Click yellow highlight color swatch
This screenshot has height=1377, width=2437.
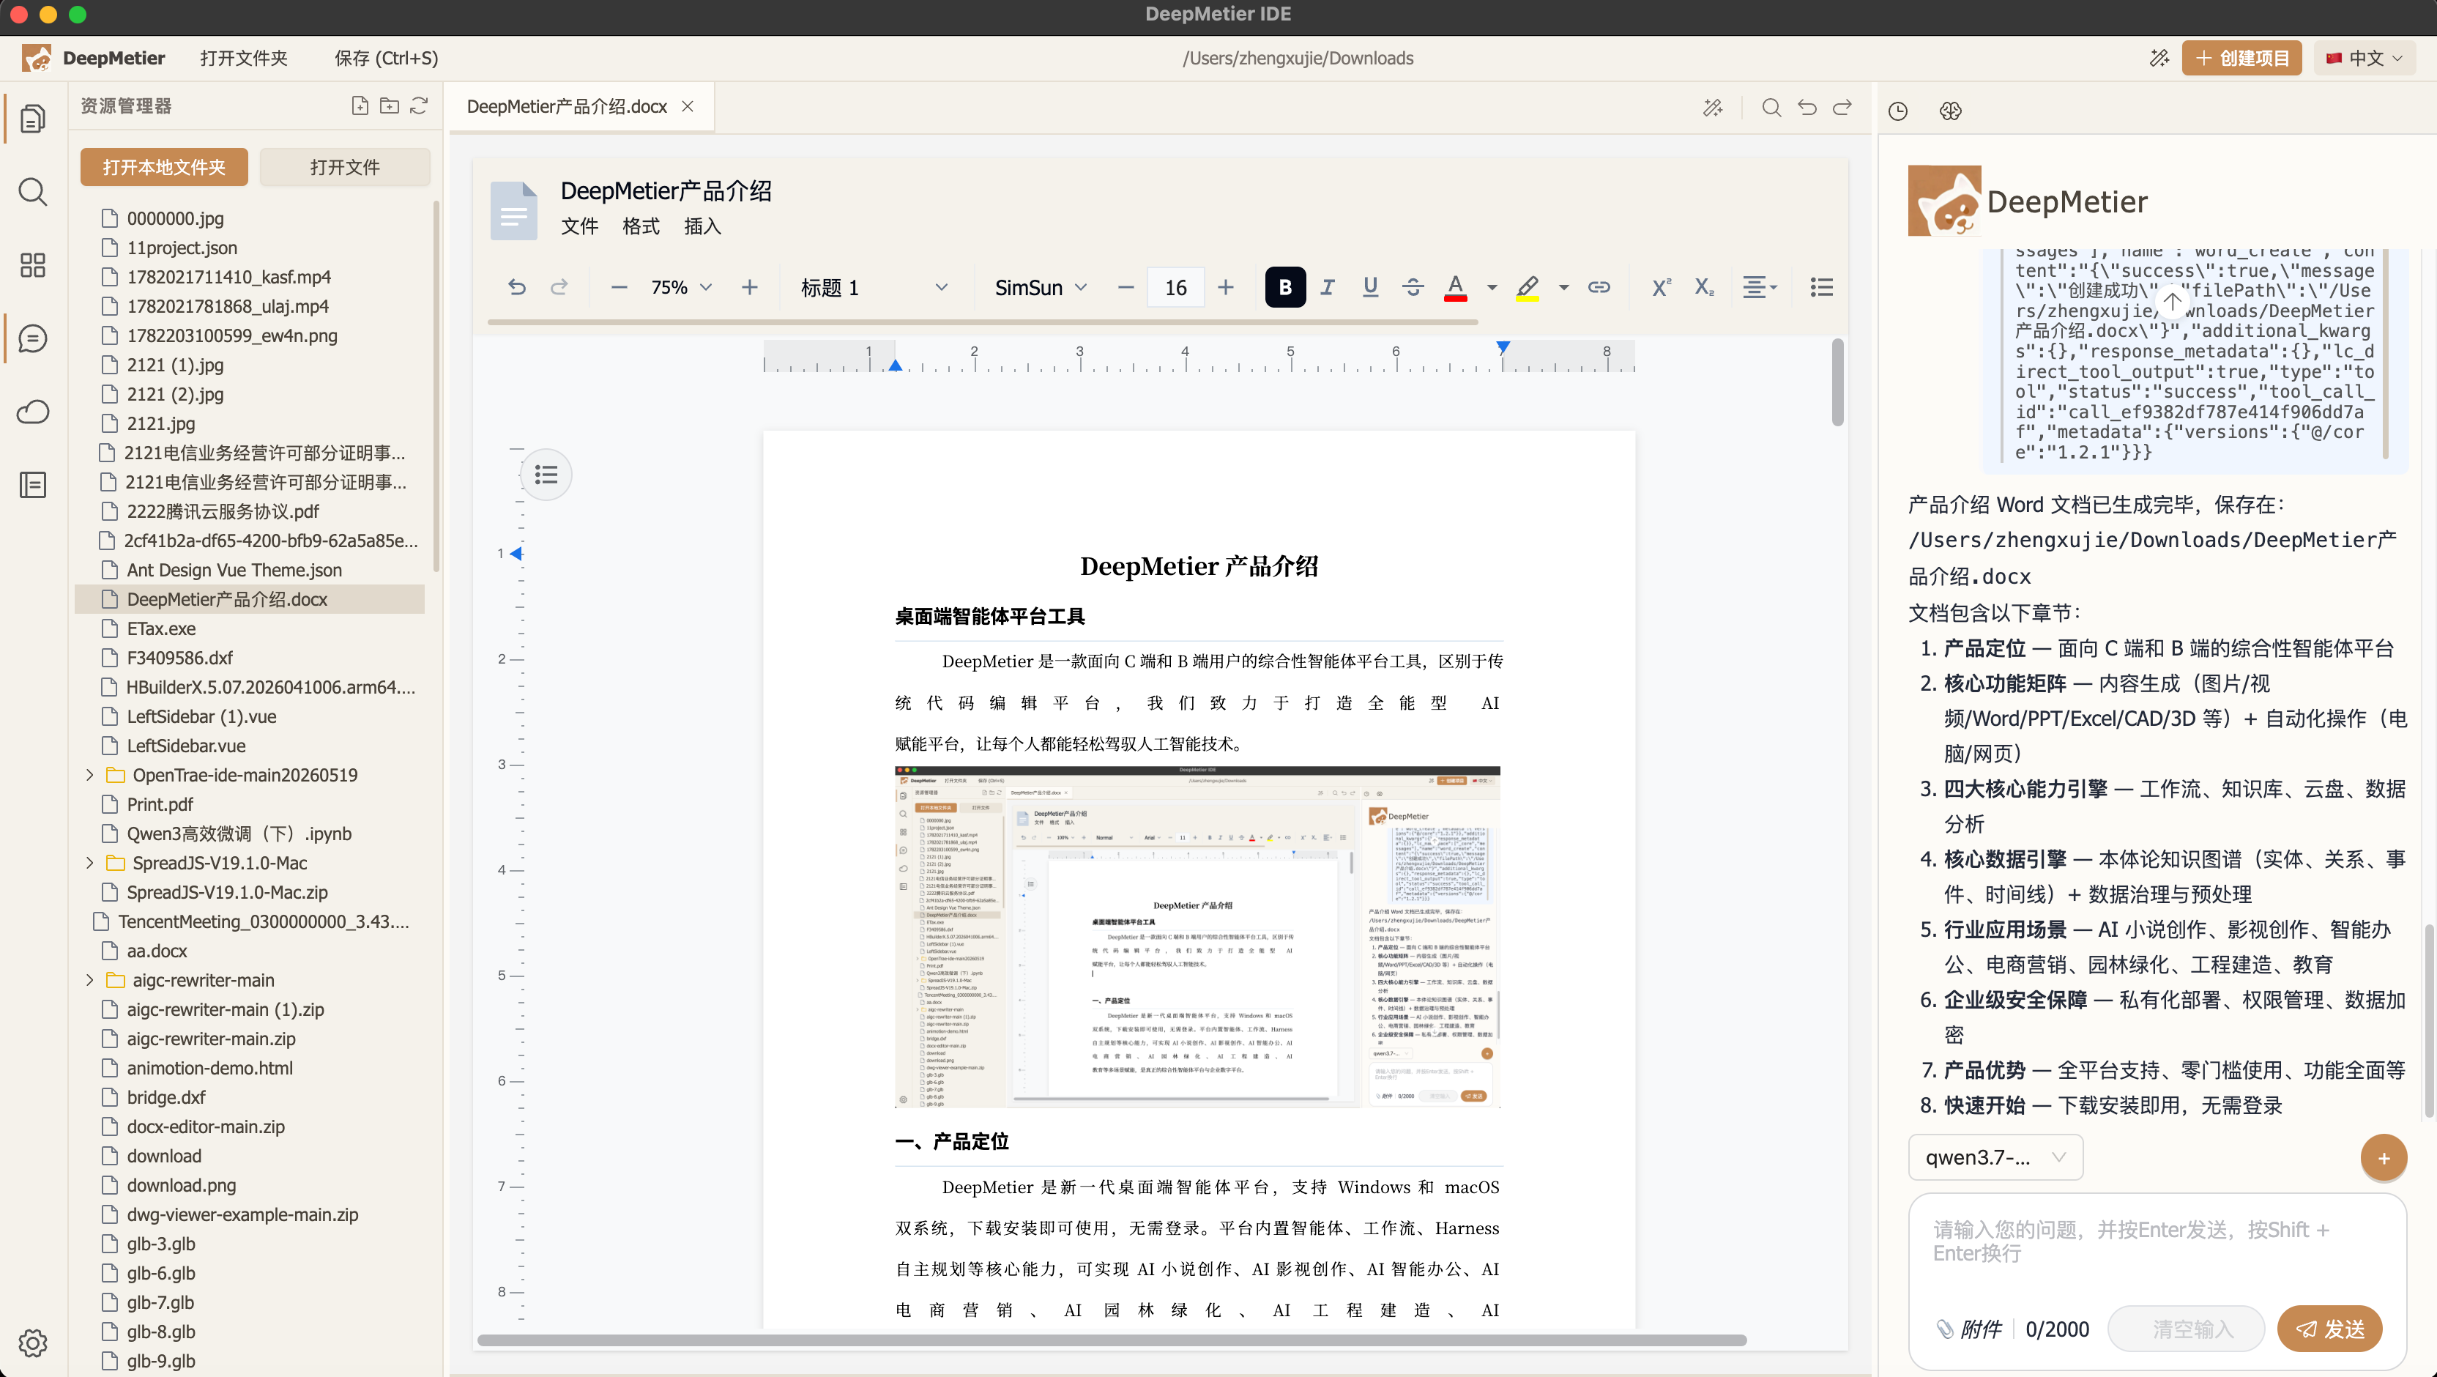(1527, 287)
